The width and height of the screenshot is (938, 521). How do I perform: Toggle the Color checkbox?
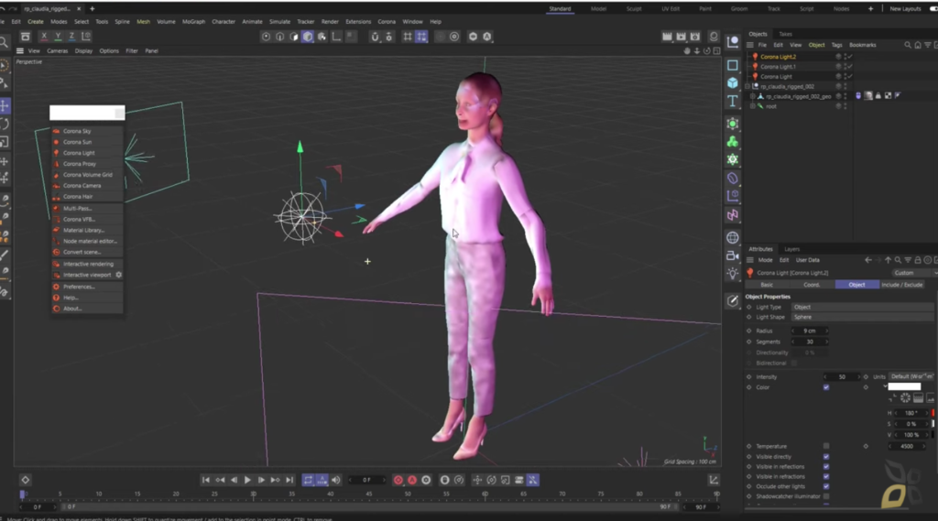coord(826,387)
